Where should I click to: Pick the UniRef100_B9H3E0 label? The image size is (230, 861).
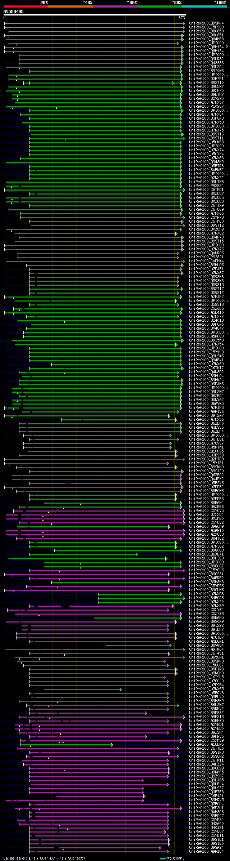click(206, 558)
